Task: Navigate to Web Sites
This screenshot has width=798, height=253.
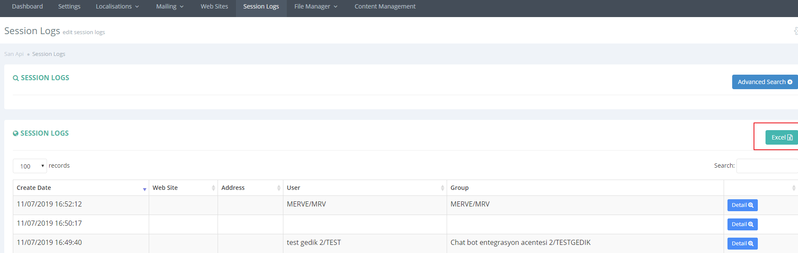Action: [x=214, y=6]
